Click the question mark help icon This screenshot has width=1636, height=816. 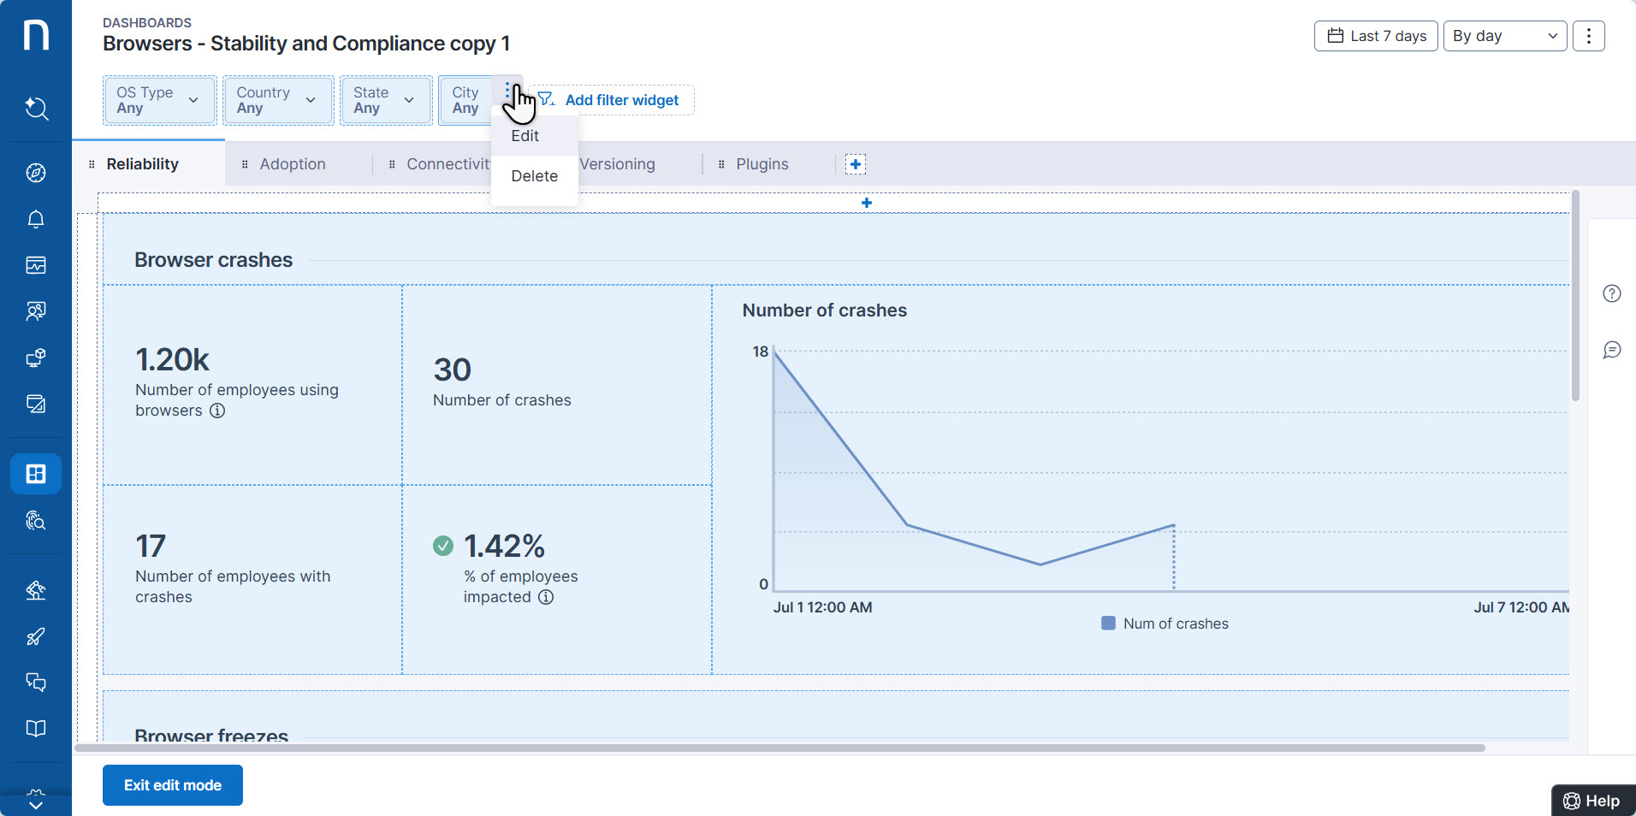point(1612,293)
